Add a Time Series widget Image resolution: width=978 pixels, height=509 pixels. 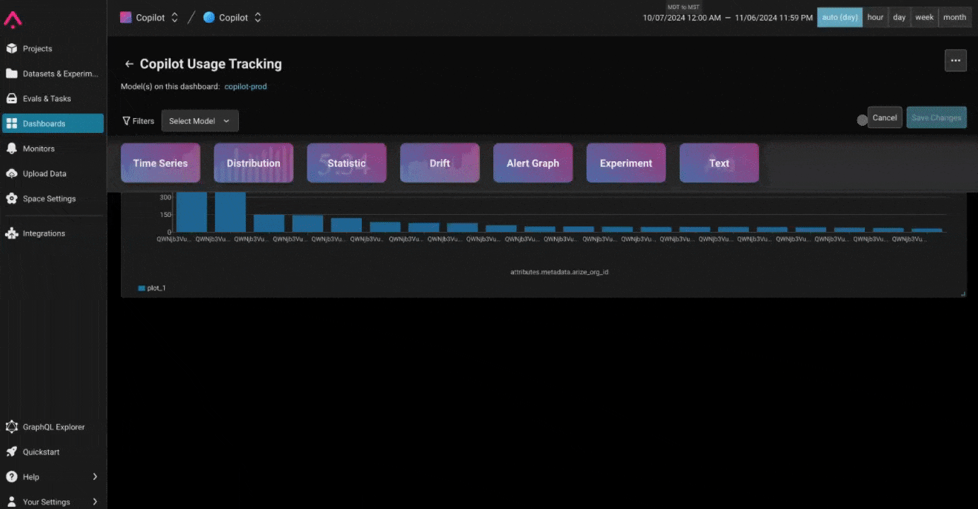point(160,163)
